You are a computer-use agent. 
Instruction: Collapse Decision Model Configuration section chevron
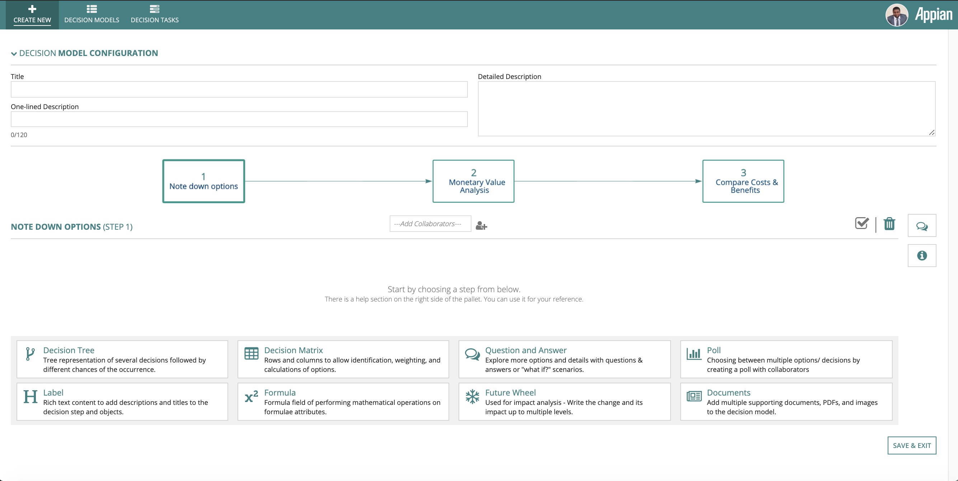[14, 54]
